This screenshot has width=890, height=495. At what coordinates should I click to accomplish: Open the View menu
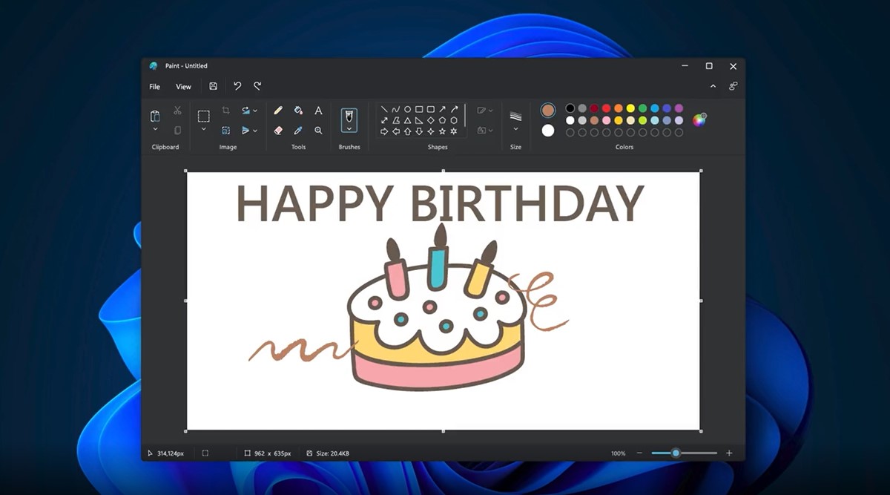pyautogui.click(x=183, y=87)
